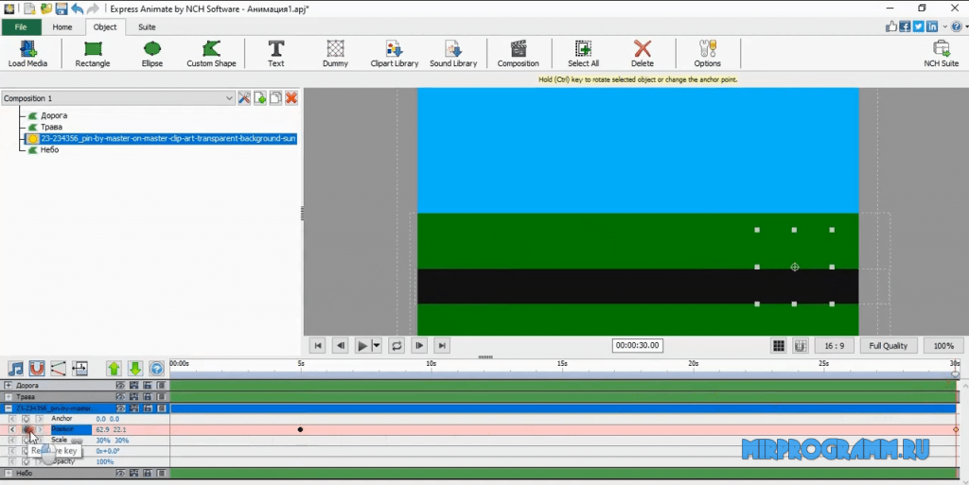The width and height of the screenshot is (969, 485).
Task: Select the Небо layer in composition tree
Action: [49, 149]
